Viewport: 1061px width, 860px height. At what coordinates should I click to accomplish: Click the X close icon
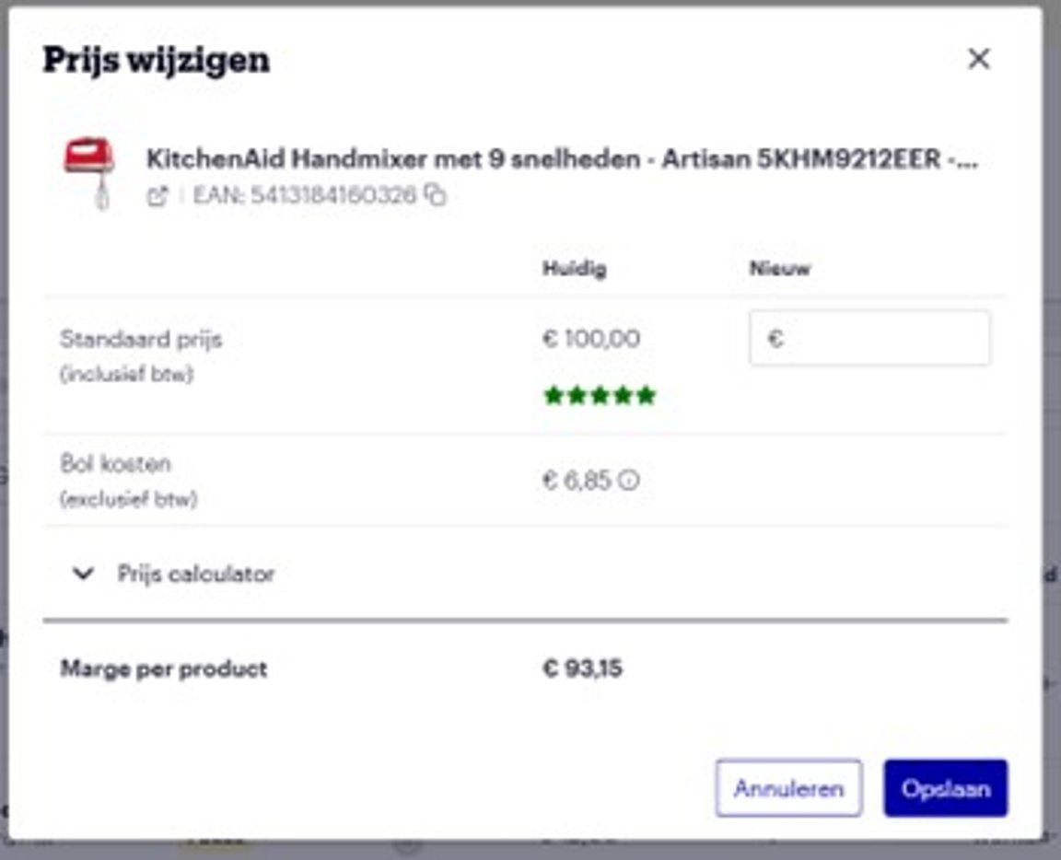(x=979, y=59)
